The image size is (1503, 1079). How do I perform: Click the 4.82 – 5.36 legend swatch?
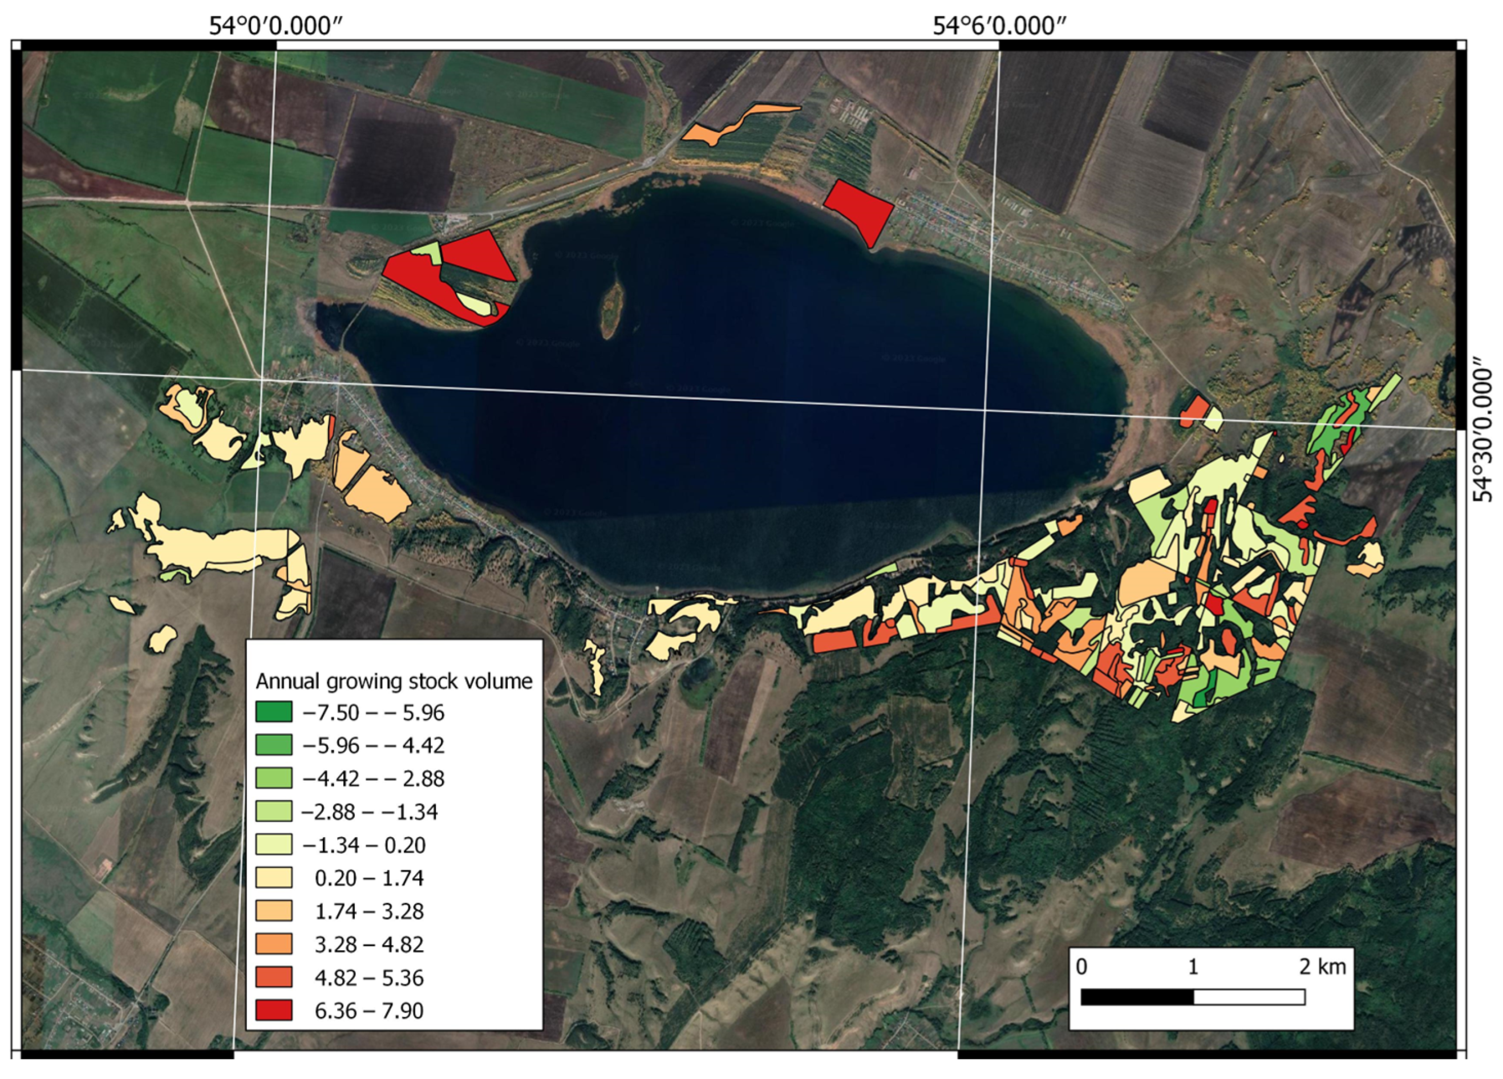274,977
